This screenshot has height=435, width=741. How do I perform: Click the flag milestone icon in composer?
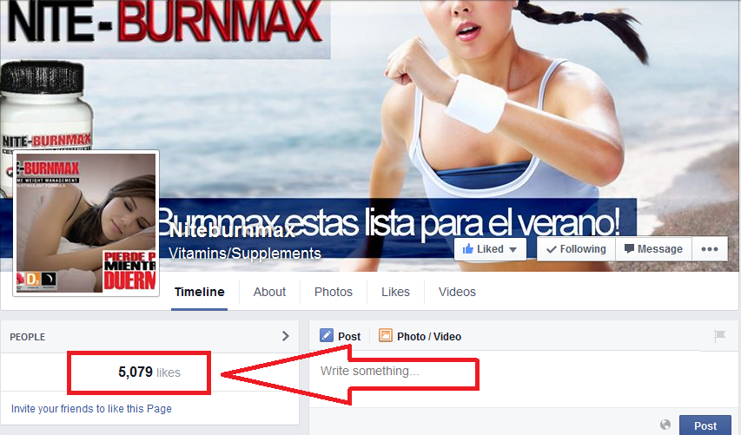click(x=719, y=336)
